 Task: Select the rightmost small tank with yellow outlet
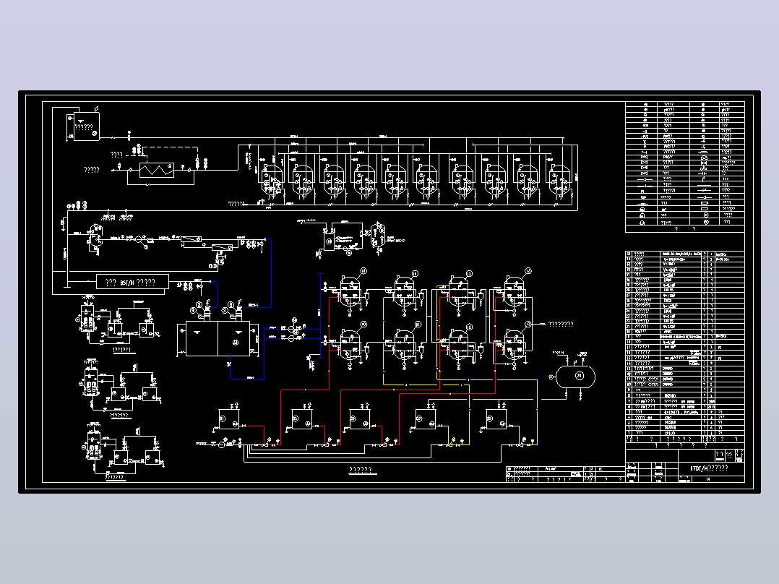(x=496, y=419)
